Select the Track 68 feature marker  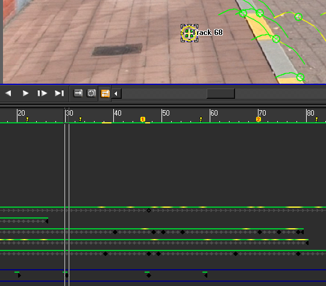coord(189,33)
